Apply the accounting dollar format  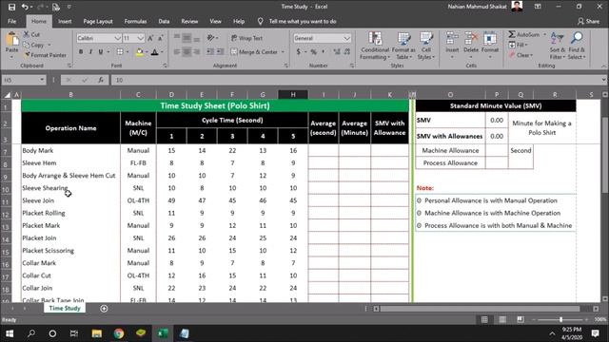[298, 51]
